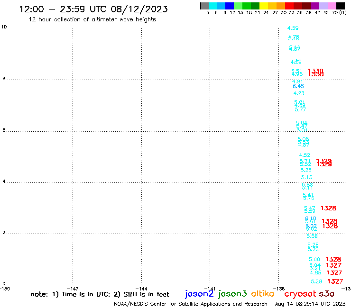Click the 'Aug 14 08:29:14 UTC 2023' timestamp
Image resolution: width=351 pixels, height=308 pixels.
[310, 304]
